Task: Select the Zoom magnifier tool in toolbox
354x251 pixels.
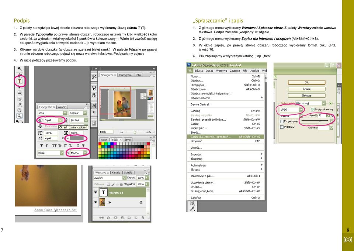Action: (x=20, y=116)
